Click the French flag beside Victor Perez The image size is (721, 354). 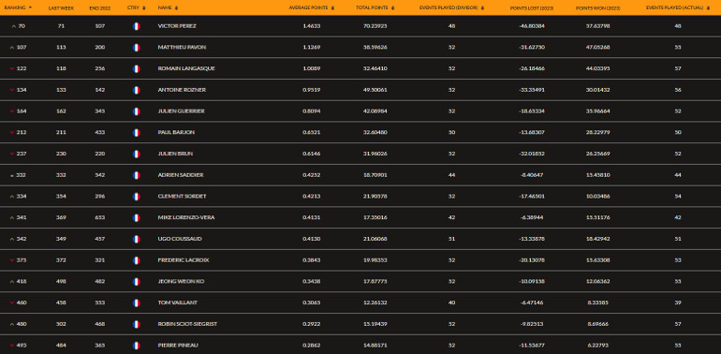click(x=136, y=26)
